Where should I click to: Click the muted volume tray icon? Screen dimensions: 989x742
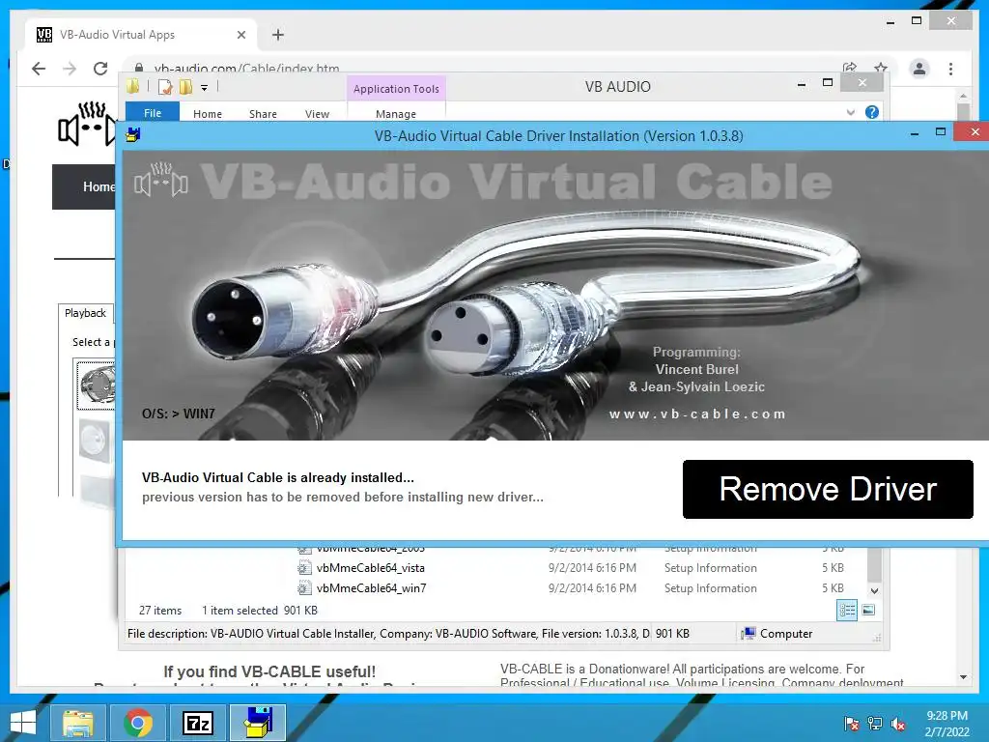(898, 724)
